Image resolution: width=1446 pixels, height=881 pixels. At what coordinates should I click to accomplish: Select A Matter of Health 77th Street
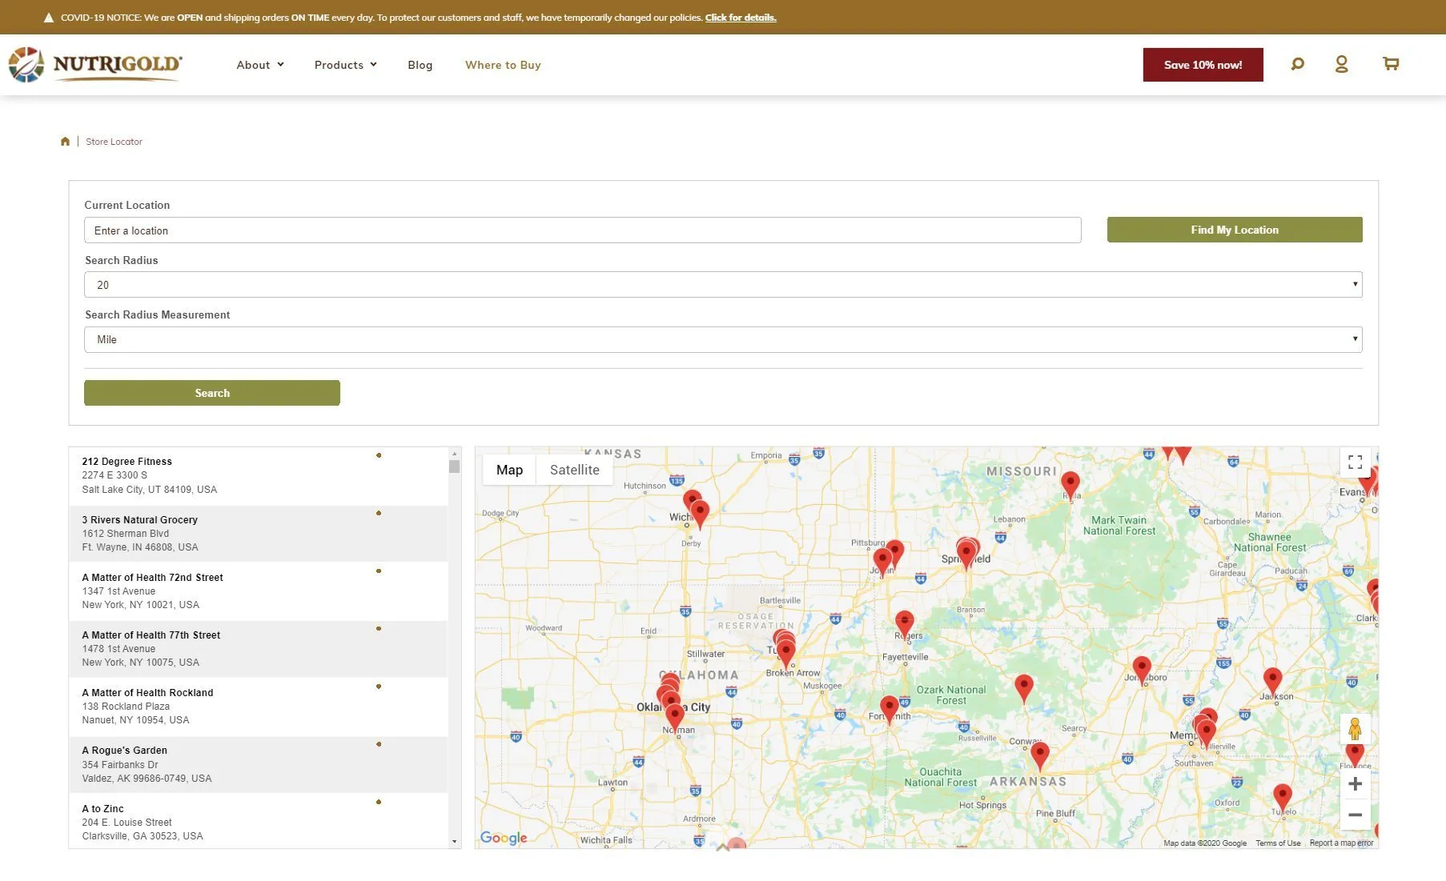tap(259, 648)
